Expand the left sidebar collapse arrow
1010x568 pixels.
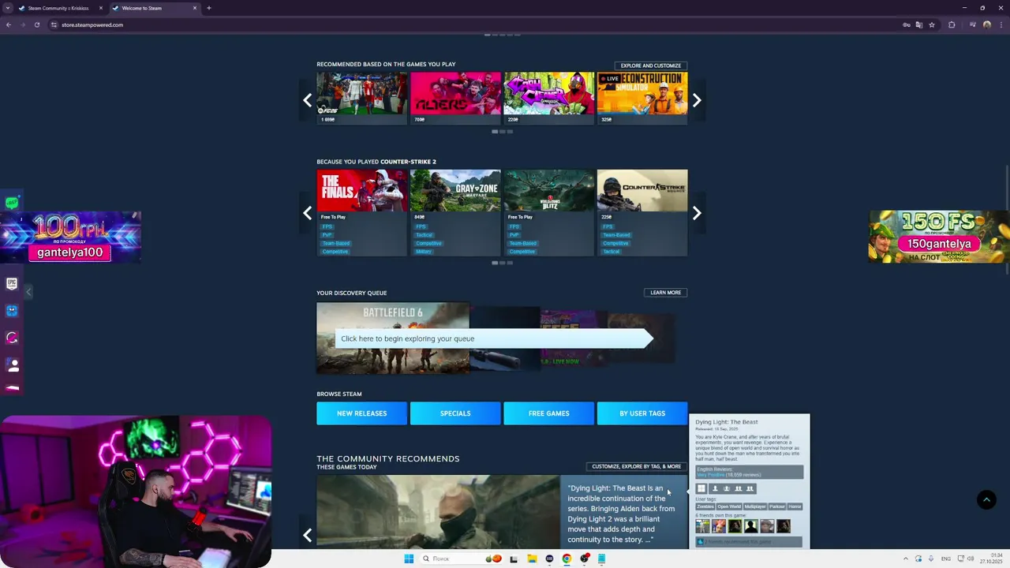coord(28,292)
